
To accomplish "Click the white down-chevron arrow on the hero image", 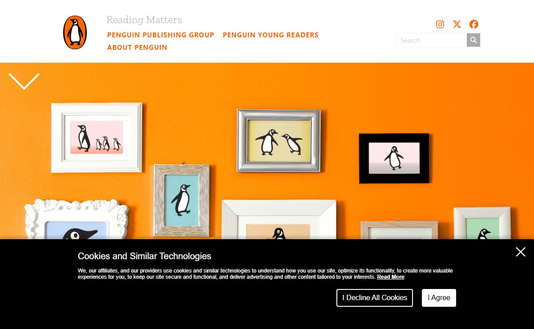I will pyautogui.click(x=24, y=81).
